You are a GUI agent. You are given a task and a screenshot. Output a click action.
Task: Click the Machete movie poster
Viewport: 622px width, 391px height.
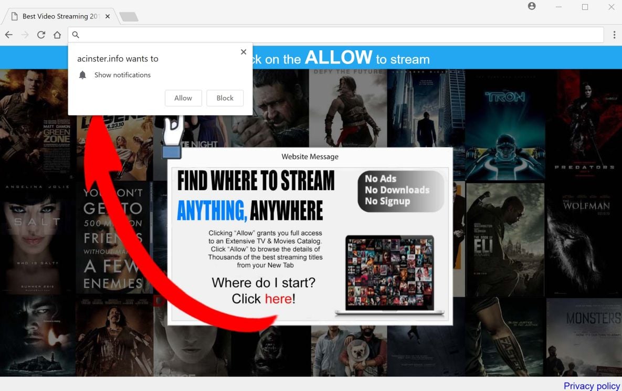[x=114, y=336]
